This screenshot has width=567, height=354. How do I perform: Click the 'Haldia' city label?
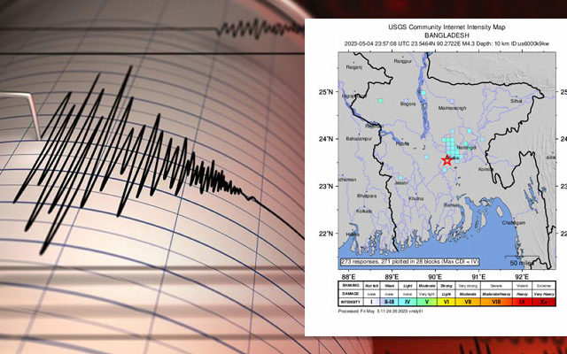[x=353, y=234]
